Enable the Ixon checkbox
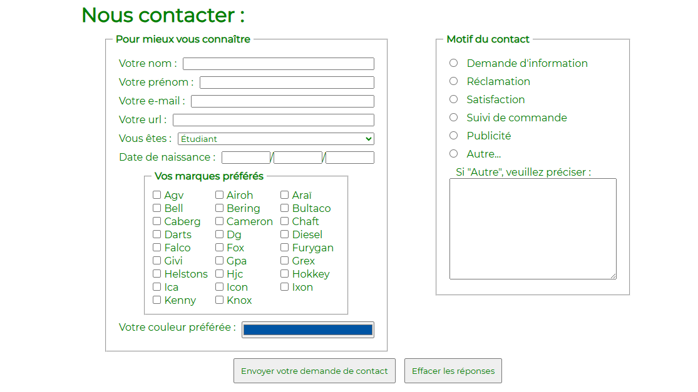 (x=285, y=287)
